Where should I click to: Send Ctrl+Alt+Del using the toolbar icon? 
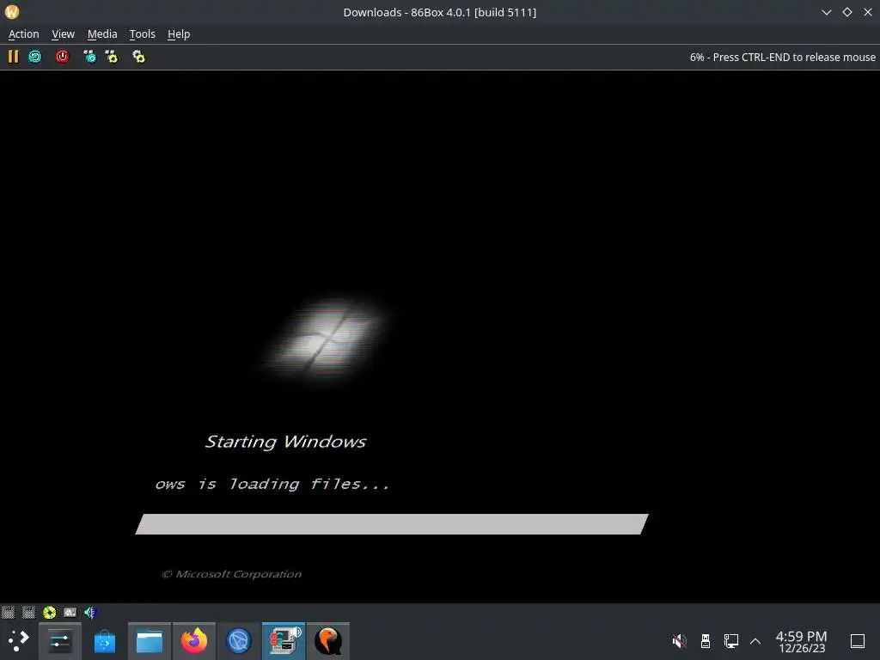[89, 57]
